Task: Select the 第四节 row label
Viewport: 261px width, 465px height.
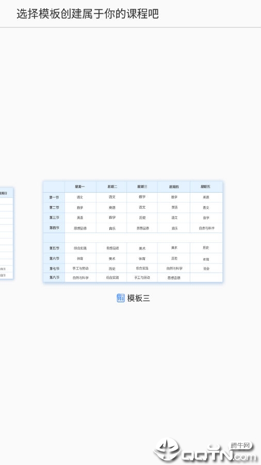Action: (x=54, y=228)
